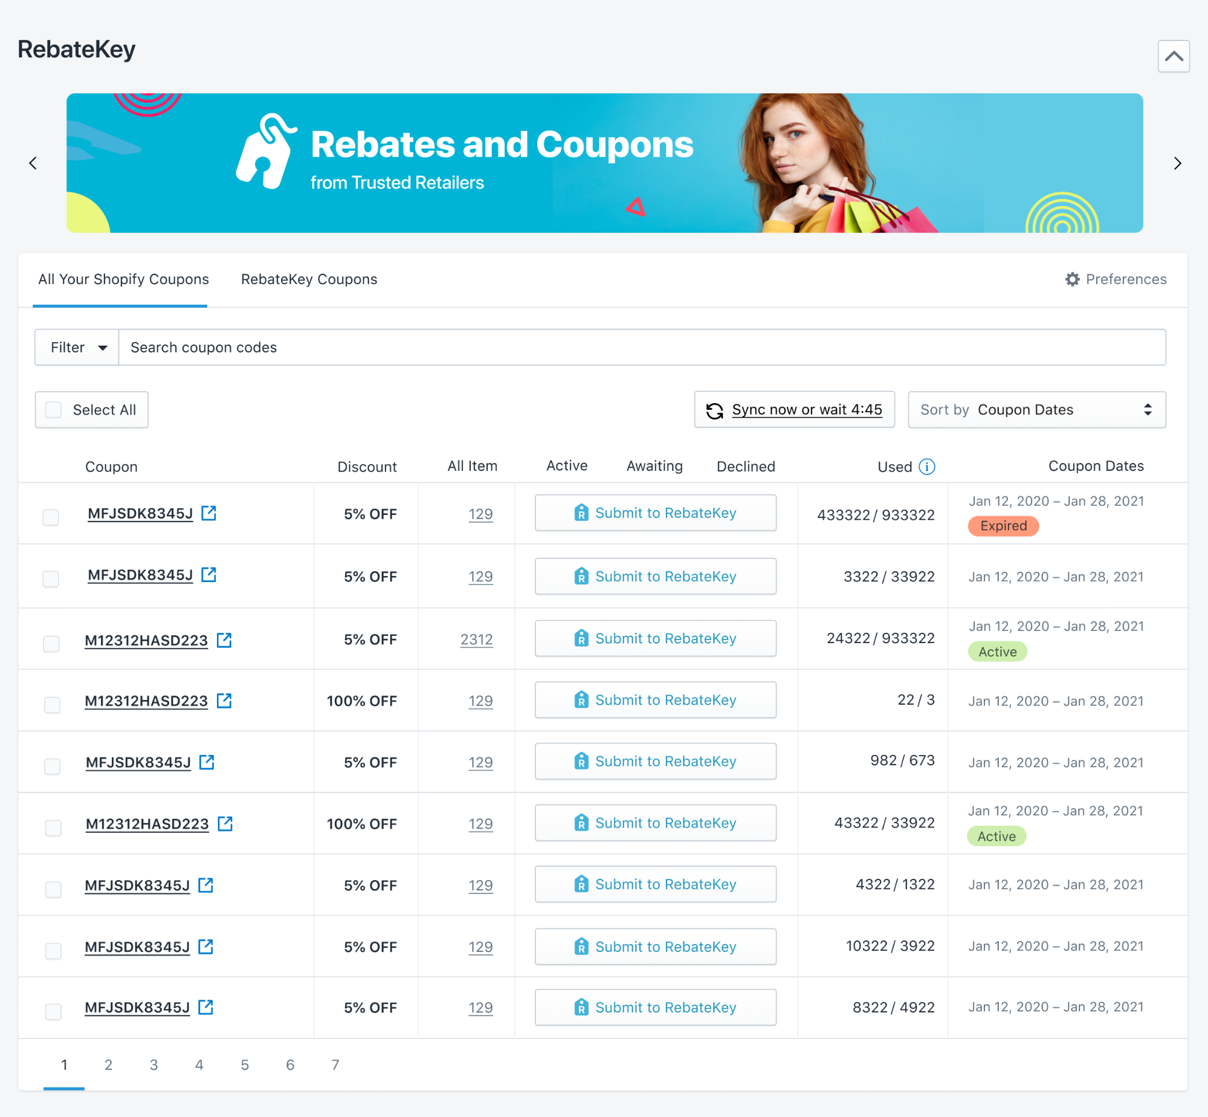
Task: Tick checkbox for the 22 / 3 used coupon
Action: [x=52, y=705]
